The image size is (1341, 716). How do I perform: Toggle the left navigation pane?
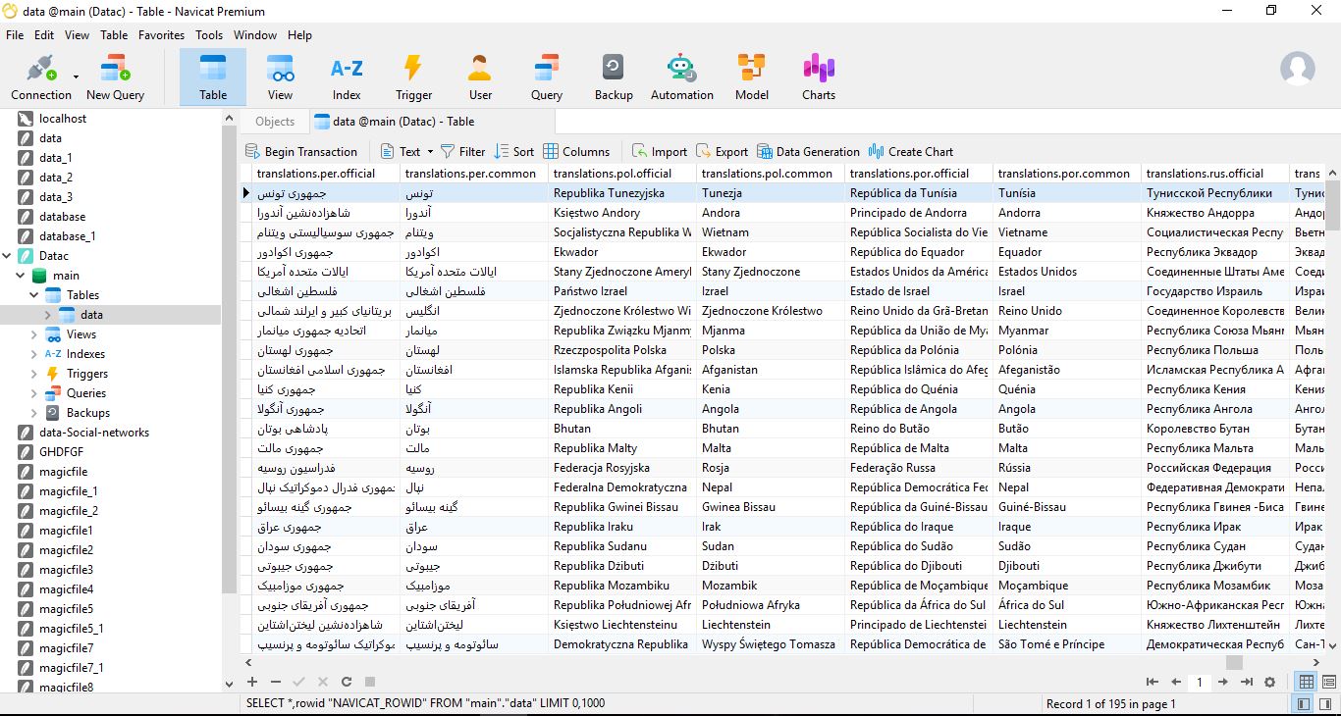click(x=1303, y=703)
